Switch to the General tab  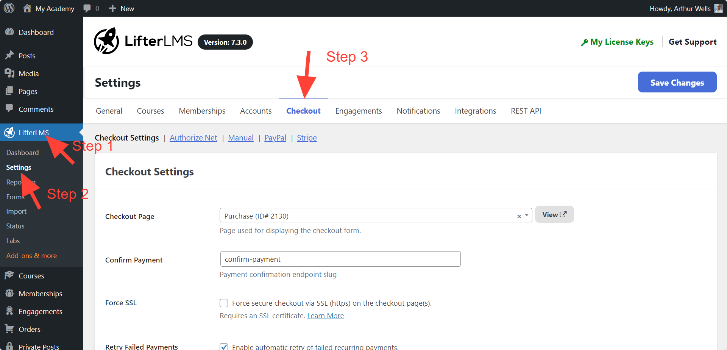[109, 111]
